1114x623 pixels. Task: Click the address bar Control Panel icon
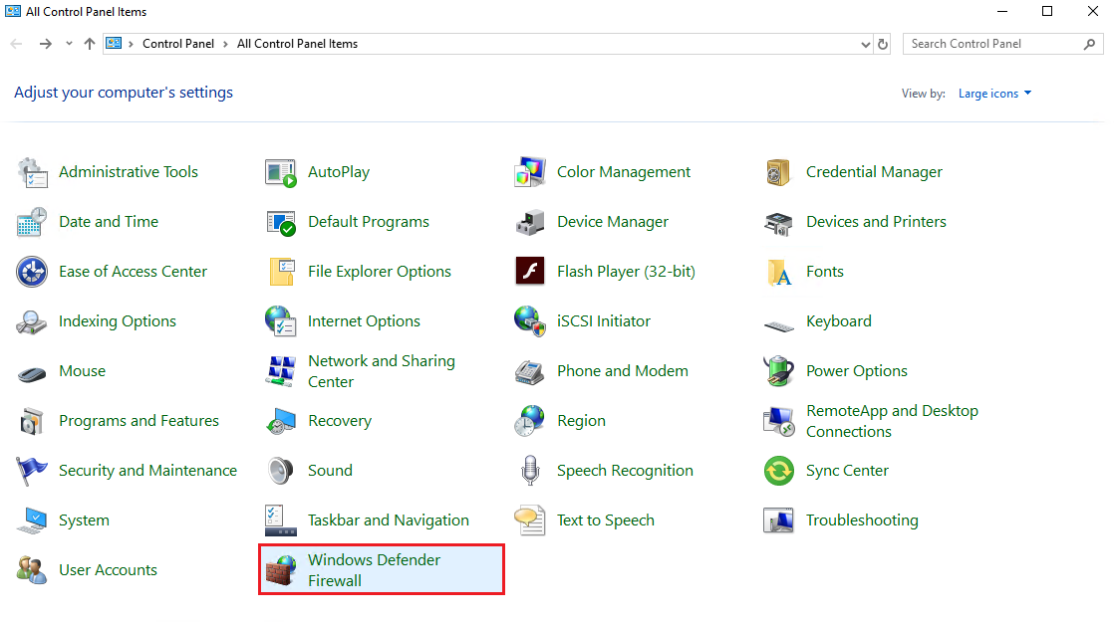[114, 44]
